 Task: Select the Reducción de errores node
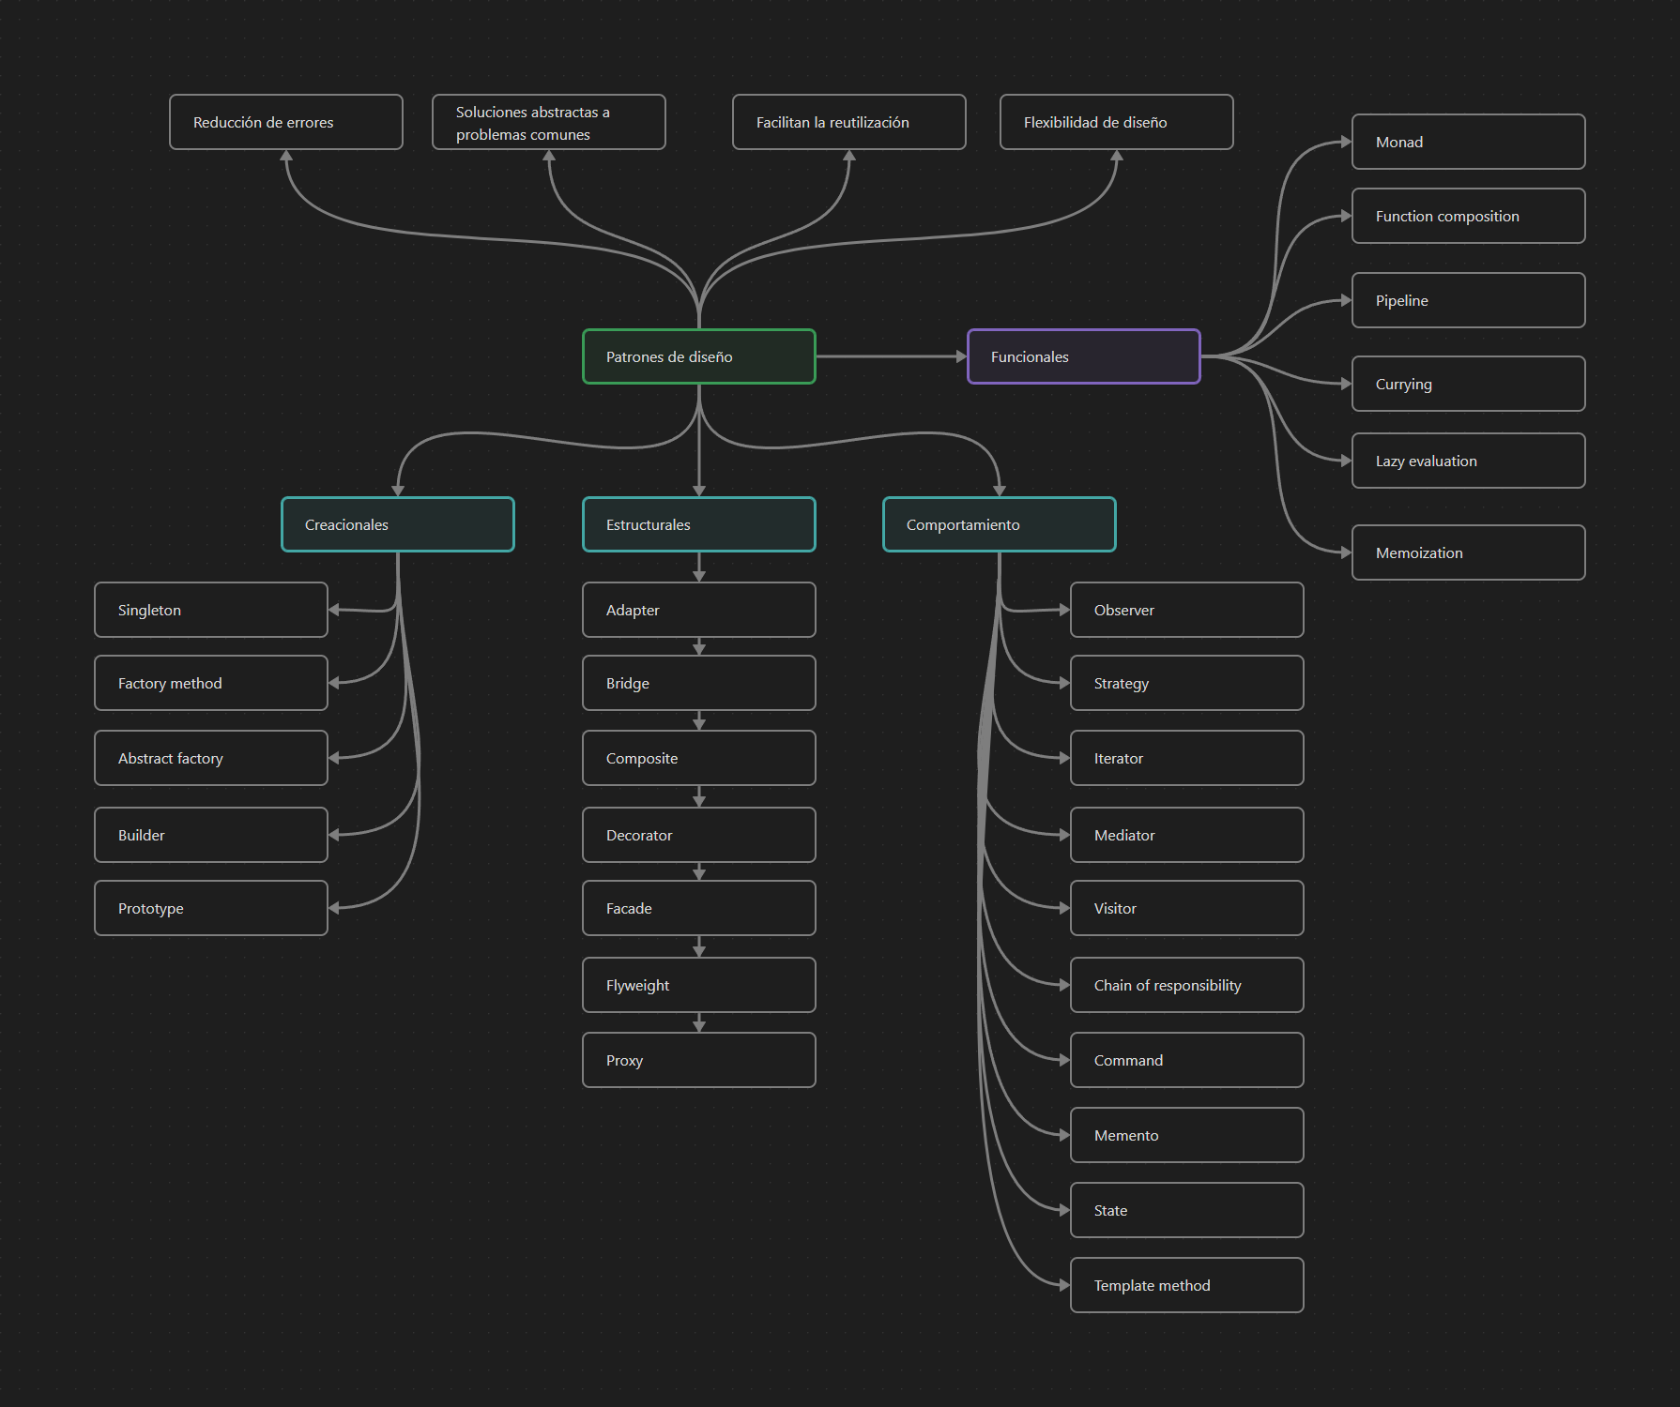click(x=286, y=122)
